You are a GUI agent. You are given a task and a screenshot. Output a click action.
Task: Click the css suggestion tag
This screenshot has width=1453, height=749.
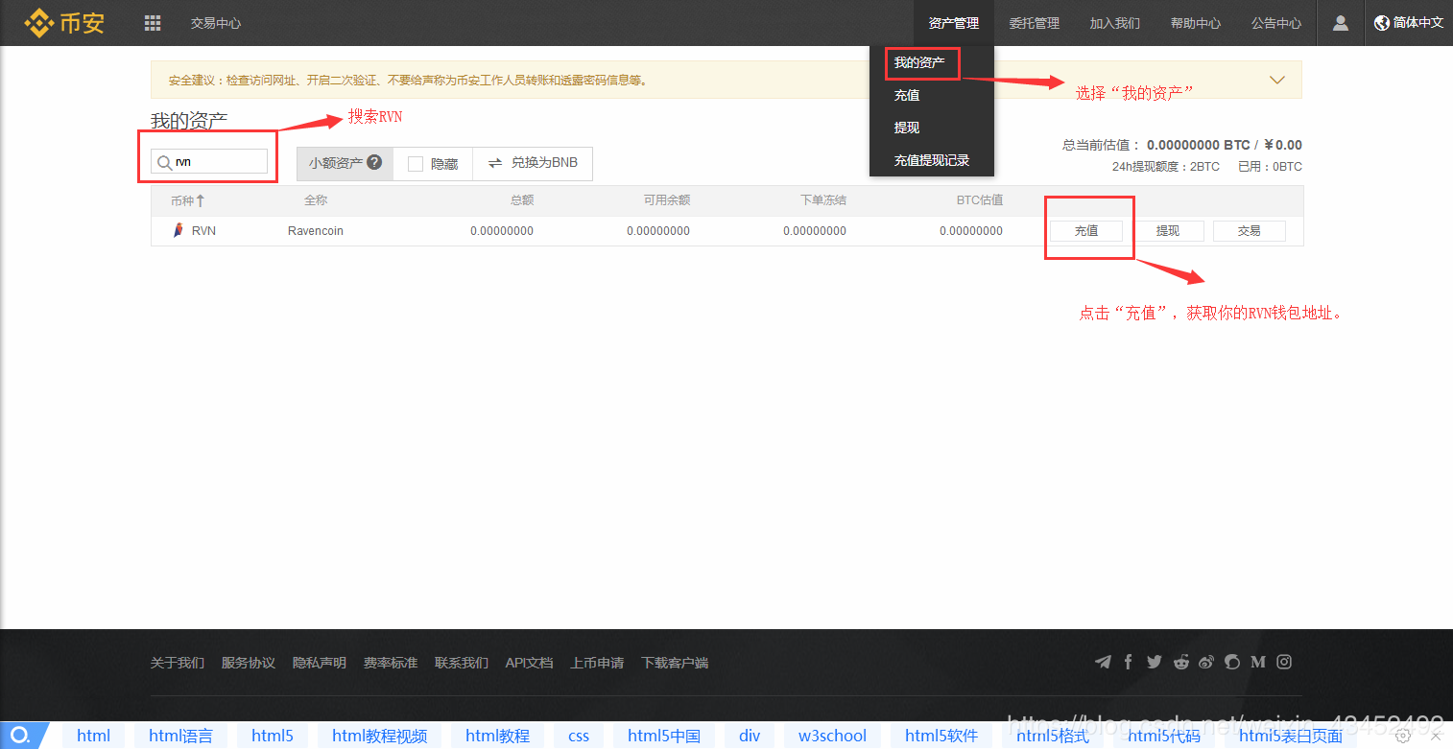click(x=579, y=737)
